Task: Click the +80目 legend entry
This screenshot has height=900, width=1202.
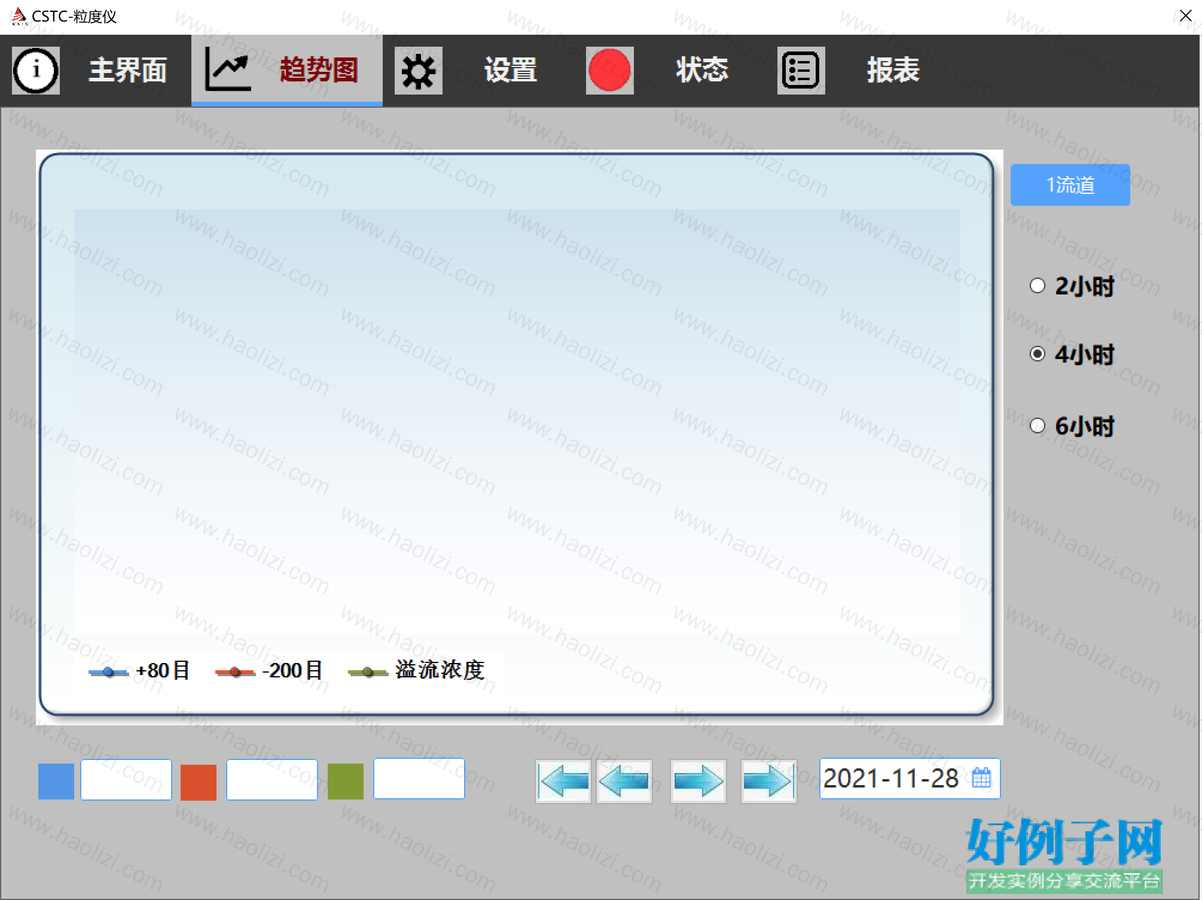Action: (139, 671)
